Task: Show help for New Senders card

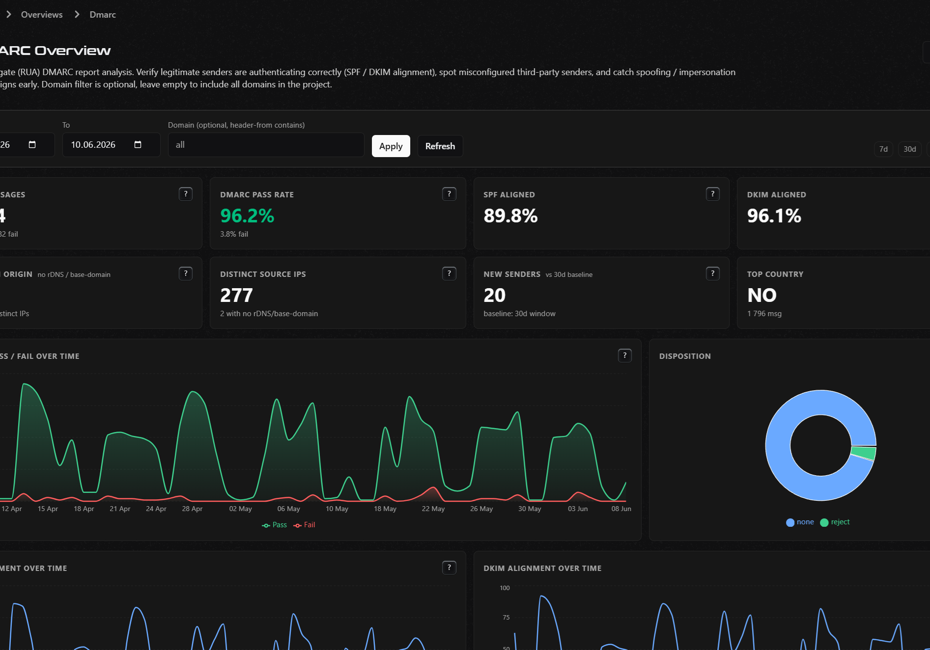Action: (x=712, y=273)
